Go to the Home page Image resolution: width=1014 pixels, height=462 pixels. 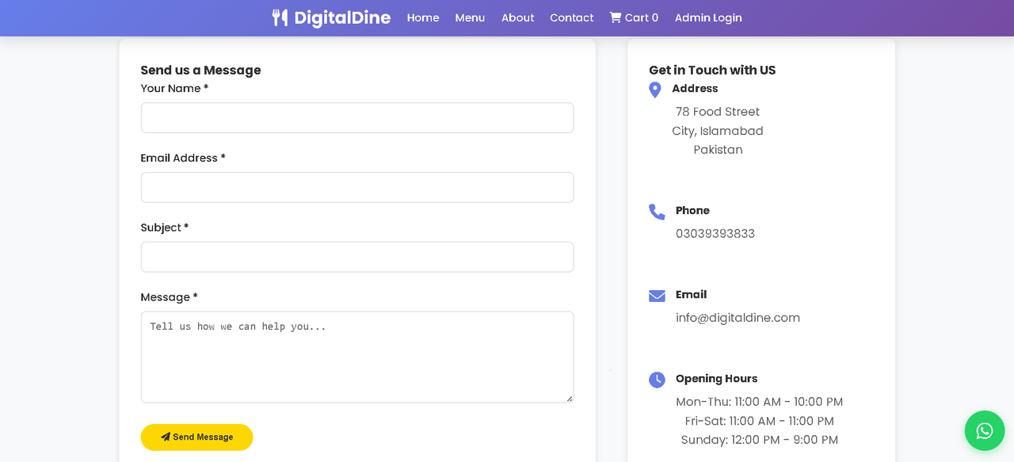[x=423, y=17]
